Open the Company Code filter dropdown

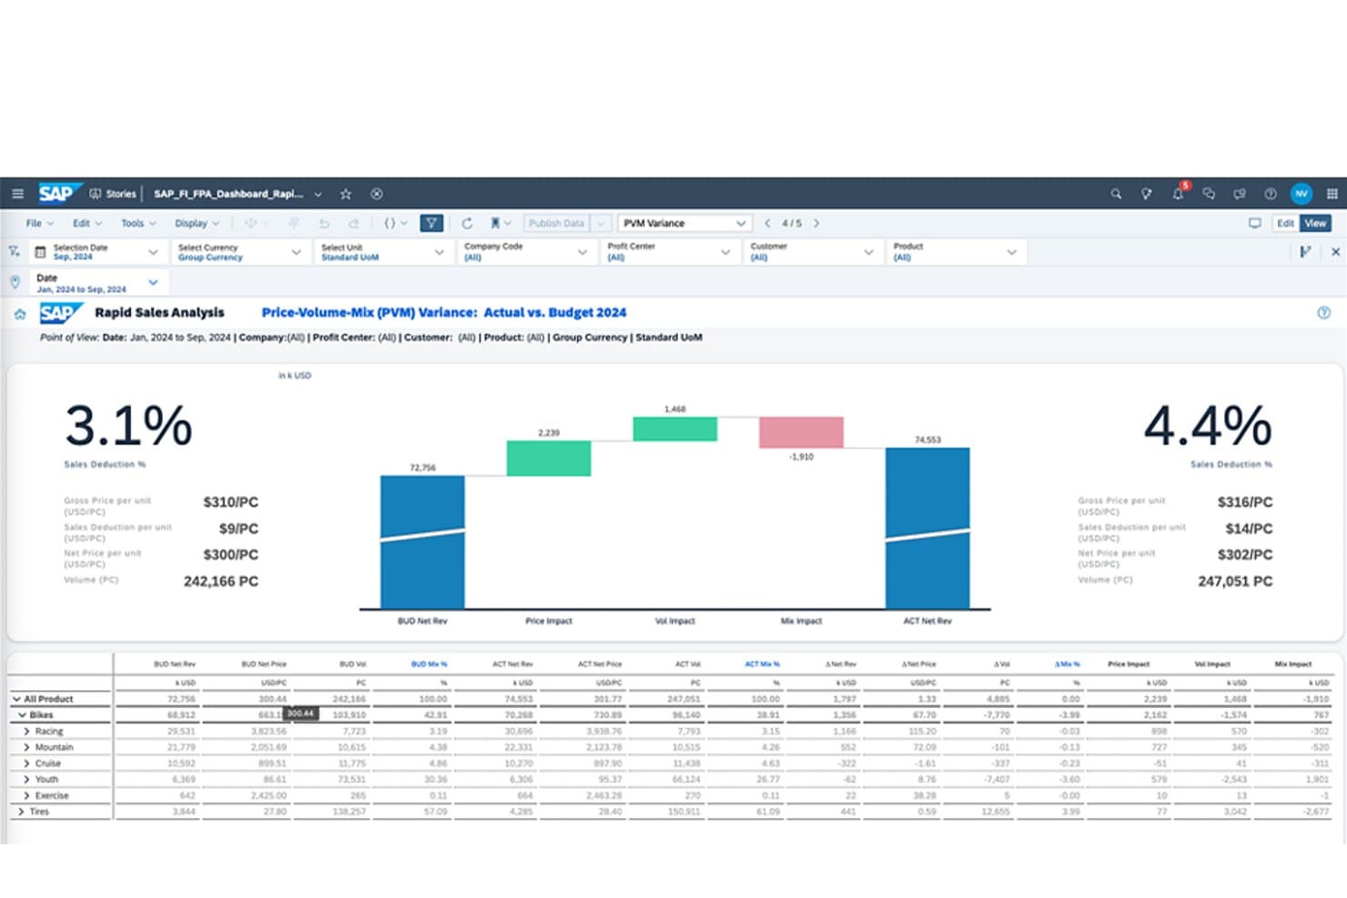point(525,252)
